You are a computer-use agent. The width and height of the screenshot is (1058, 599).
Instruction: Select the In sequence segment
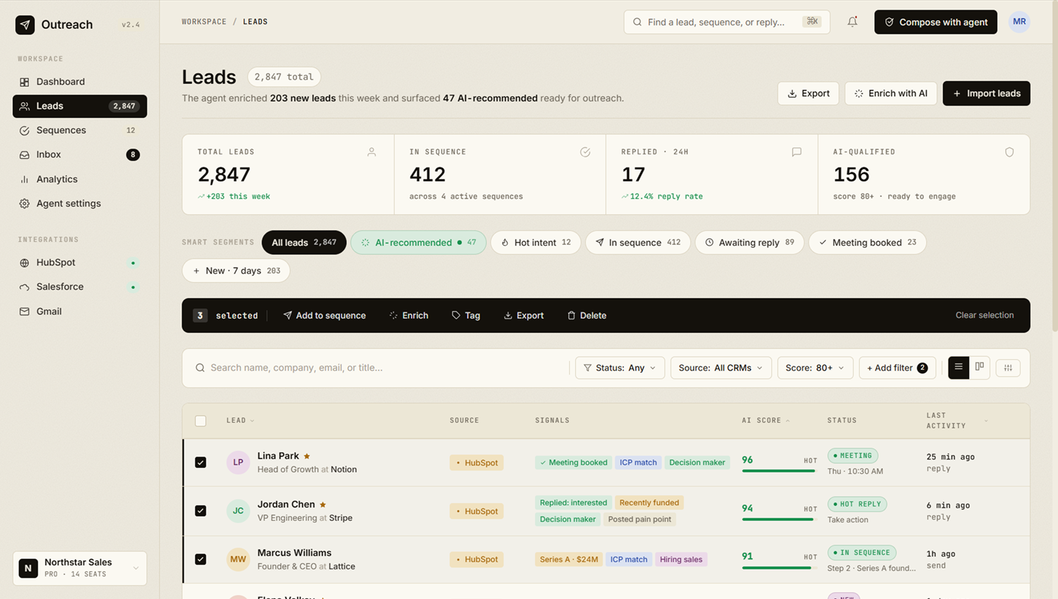tap(638, 242)
